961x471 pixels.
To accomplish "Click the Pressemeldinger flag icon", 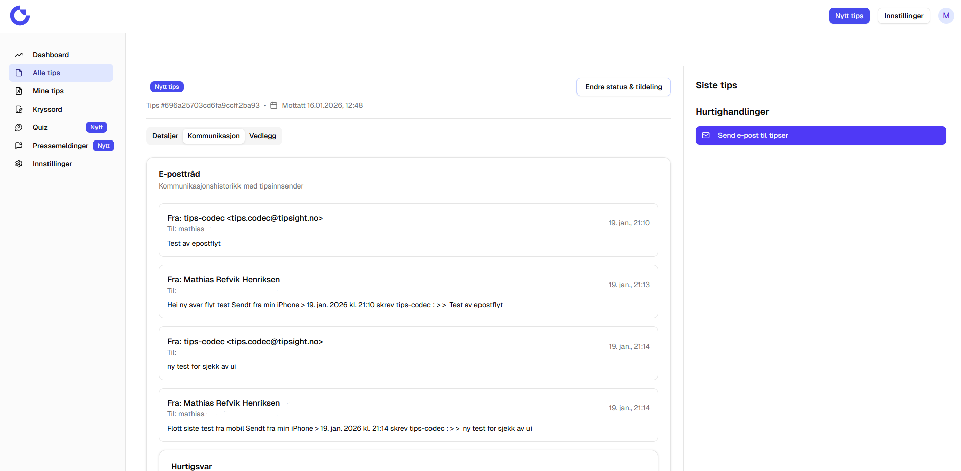I will click(19, 146).
